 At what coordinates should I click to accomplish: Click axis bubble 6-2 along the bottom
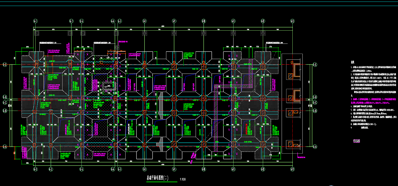point(51,169)
